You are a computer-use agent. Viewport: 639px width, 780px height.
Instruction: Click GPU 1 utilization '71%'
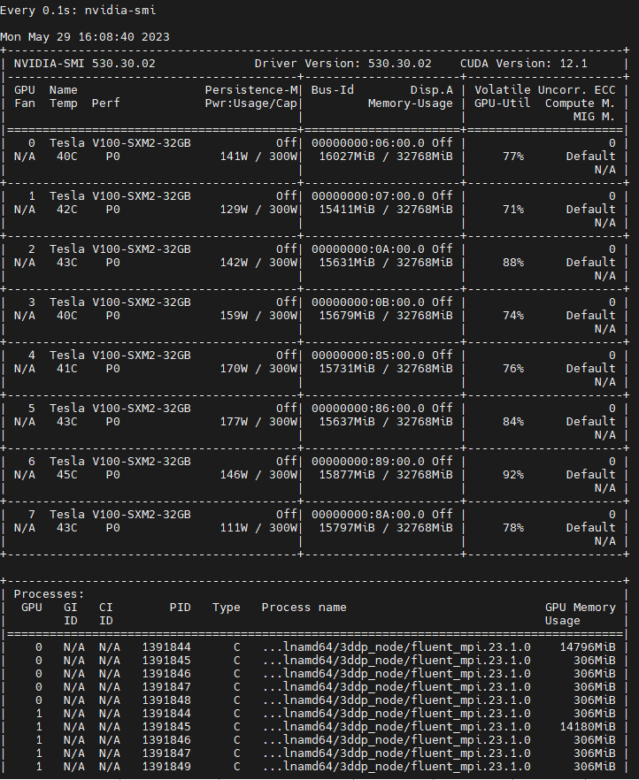513,210
